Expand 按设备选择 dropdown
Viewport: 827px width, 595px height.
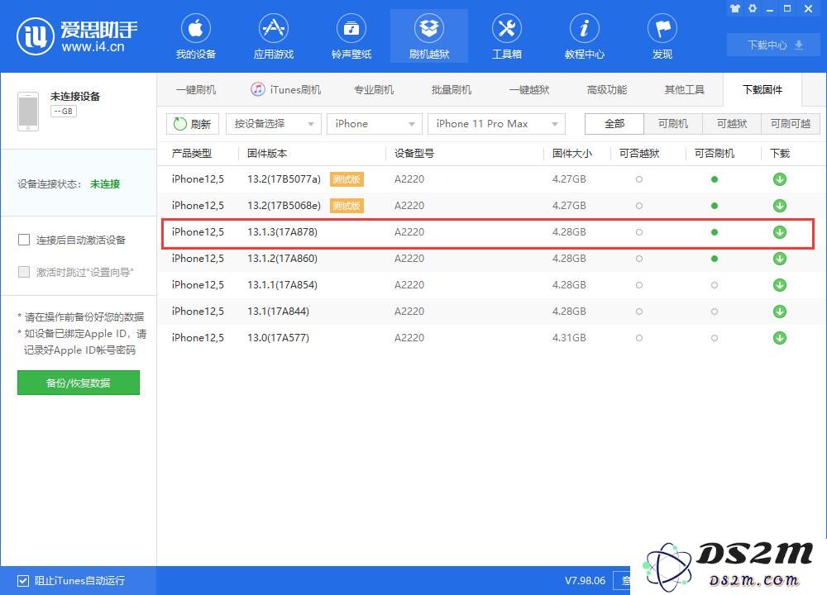tap(273, 124)
